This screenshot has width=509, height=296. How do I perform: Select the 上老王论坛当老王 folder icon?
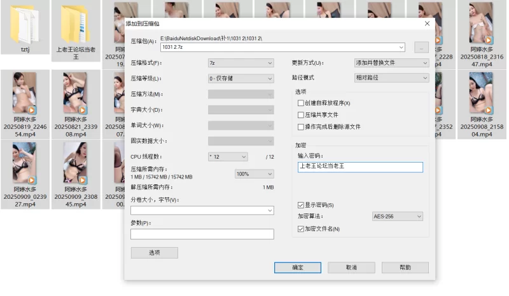pyautogui.click(x=75, y=23)
